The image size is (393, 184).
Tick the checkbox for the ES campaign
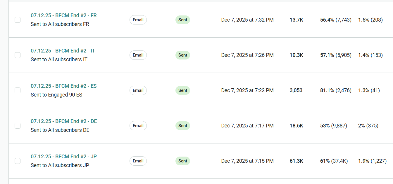click(x=18, y=90)
